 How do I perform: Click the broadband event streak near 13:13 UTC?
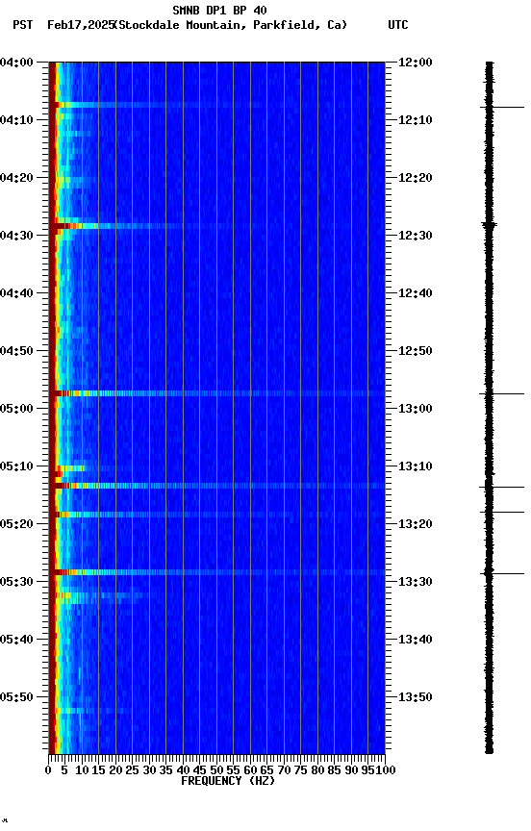216,486
